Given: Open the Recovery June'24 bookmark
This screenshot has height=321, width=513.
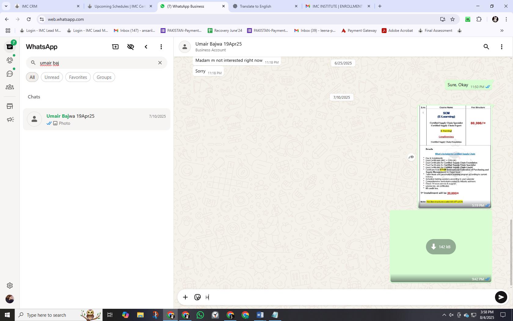Looking at the screenshot, I should 225,31.
